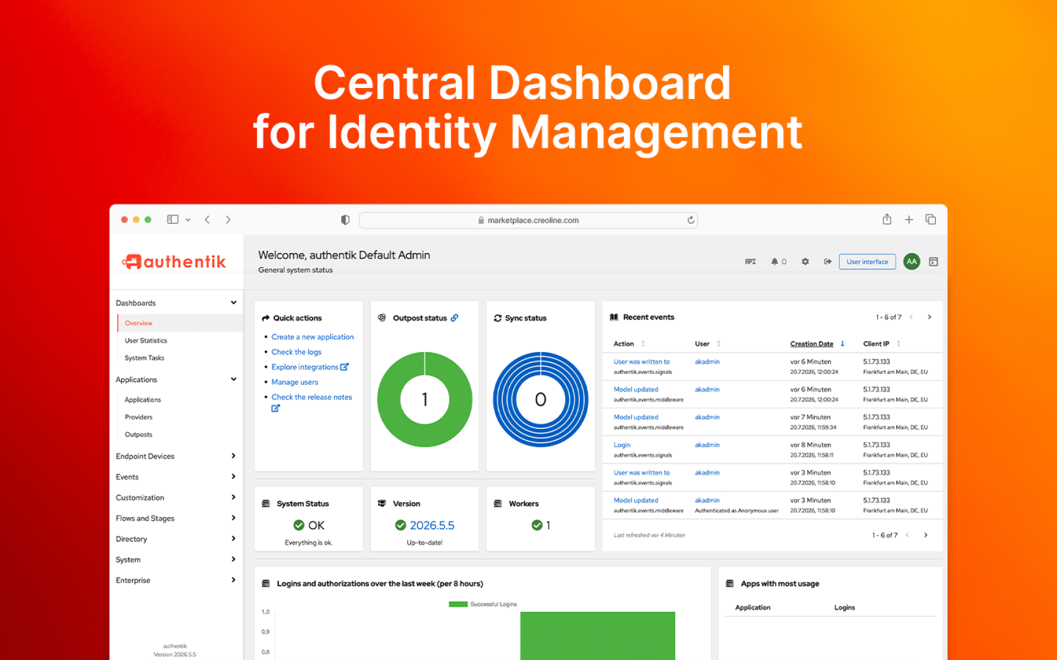Open the API drawer icon

(750, 262)
